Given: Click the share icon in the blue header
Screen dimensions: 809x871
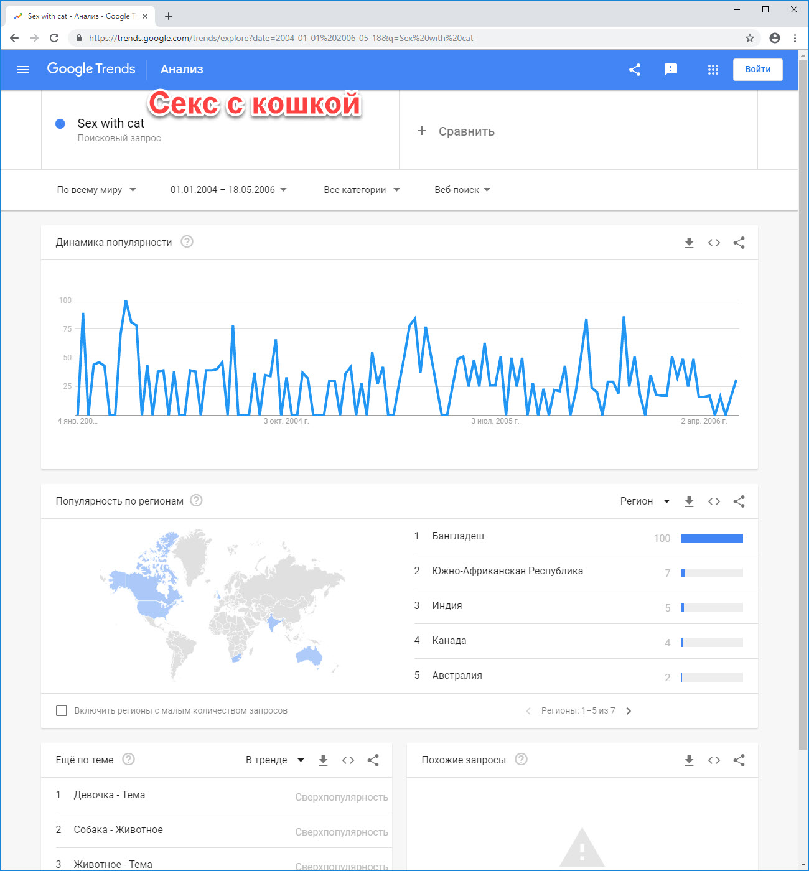Looking at the screenshot, I should 635,70.
